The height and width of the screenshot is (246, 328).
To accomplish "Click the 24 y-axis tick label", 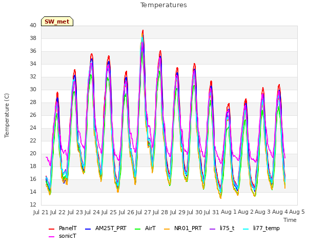I will tap(33, 128).
